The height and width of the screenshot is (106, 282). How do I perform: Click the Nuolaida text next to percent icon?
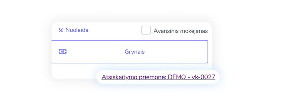click(77, 30)
